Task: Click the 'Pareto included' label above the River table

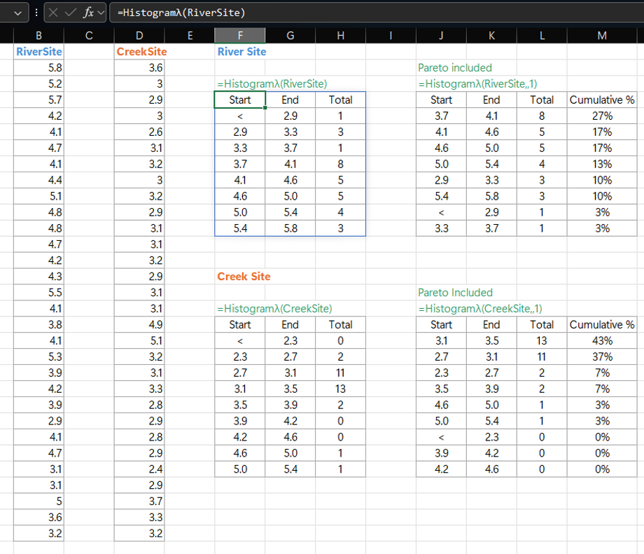Action: pos(455,68)
